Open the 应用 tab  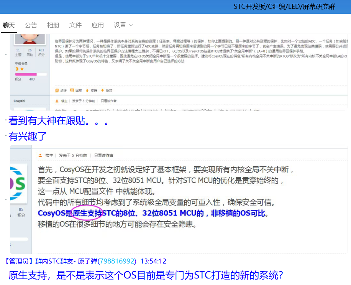coord(98,25)
